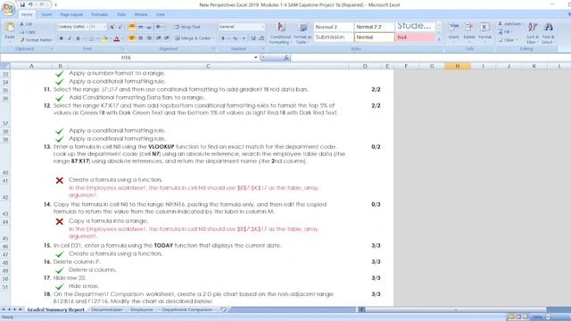Viewport: 571px width, 321px height.
Task: Decrease the cell indent
Action: point(159,38)
